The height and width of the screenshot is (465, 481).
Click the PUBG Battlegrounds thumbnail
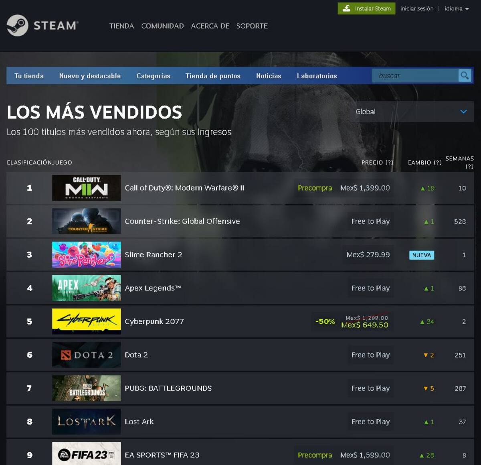click(x=86, y=388)
